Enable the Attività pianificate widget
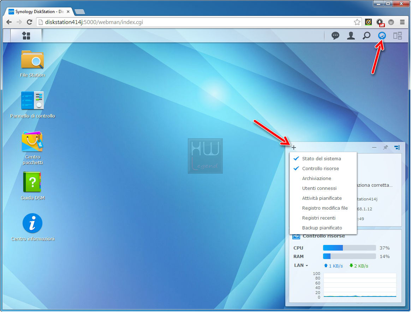This screenshot has height=312, width=411. pos(323,198)
